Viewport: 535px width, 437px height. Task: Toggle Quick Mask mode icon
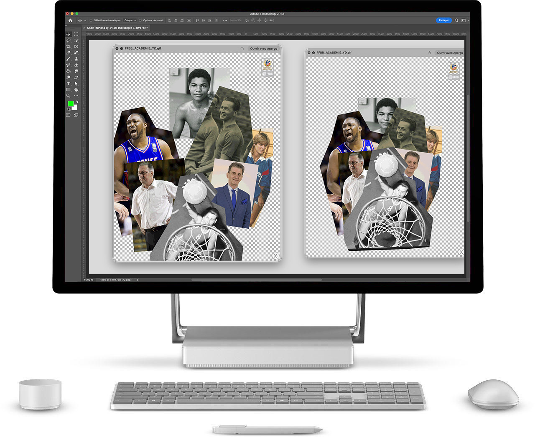(69, 115)
